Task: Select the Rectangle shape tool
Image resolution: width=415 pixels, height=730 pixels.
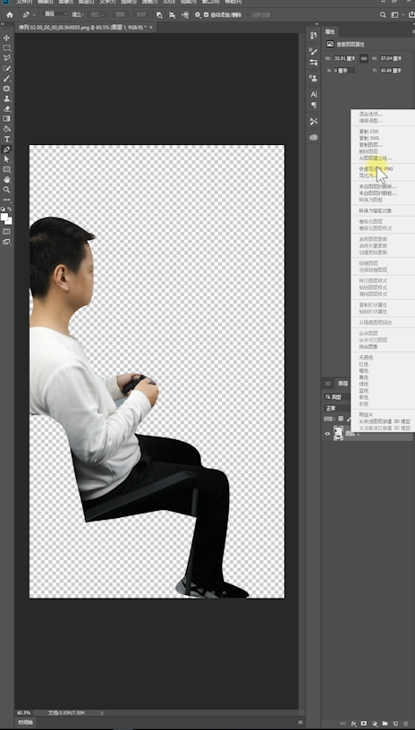Action: click(x=6, y=169)
